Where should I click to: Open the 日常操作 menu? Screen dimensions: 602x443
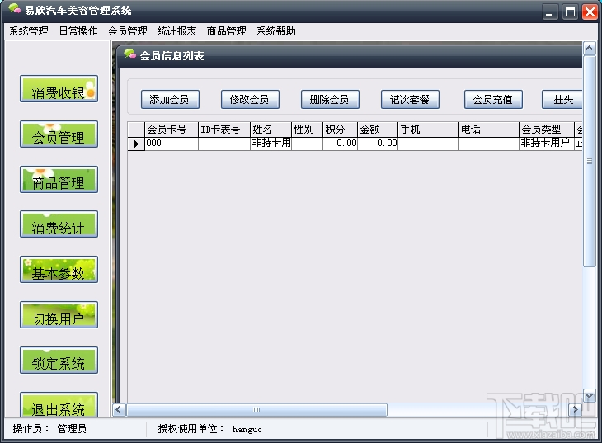click(78, 31)
